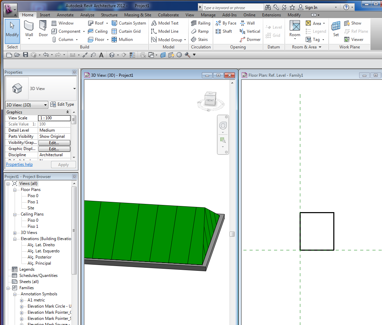
Task: Expand the 3D Views tree node
Action: pyautogui.click(x=15, y=233)
